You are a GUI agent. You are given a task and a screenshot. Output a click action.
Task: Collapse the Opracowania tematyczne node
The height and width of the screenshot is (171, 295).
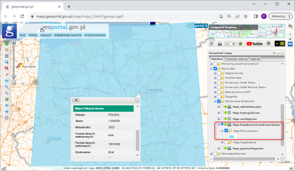coord(215,101)
